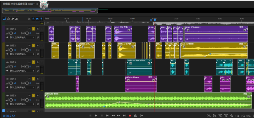Zoom in time icon
Image resolution: width=254 pixels, height=118 pixels.
tap(220, 115)
